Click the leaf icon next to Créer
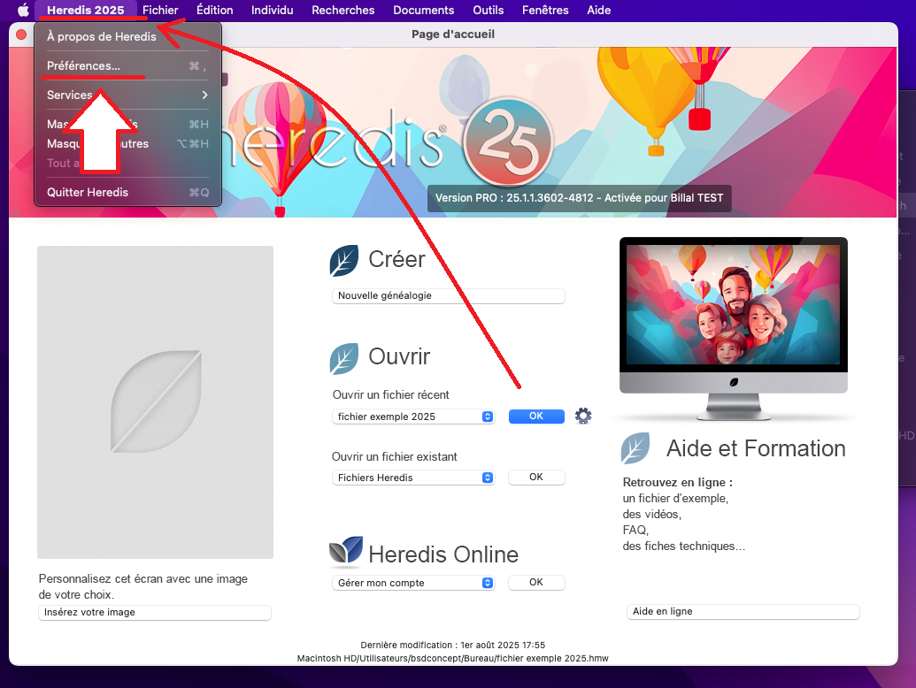The image size is (916, 688). pyautogui.click(x=344, y=260)
